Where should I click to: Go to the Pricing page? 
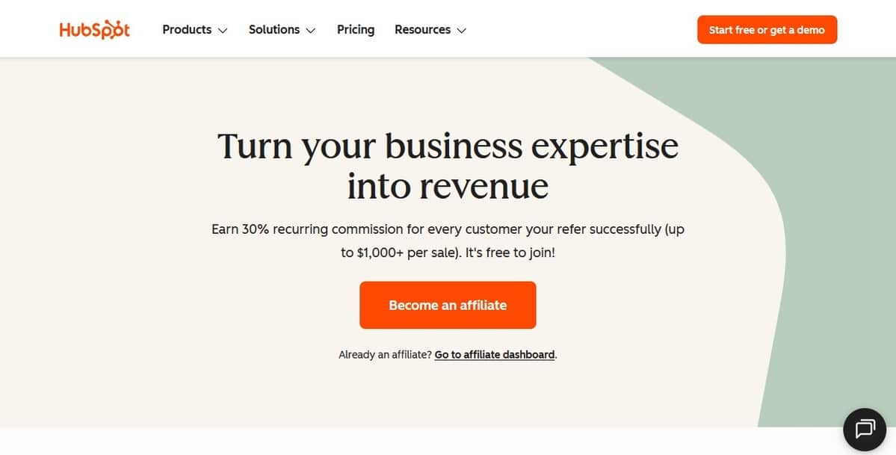pos(356,30)
